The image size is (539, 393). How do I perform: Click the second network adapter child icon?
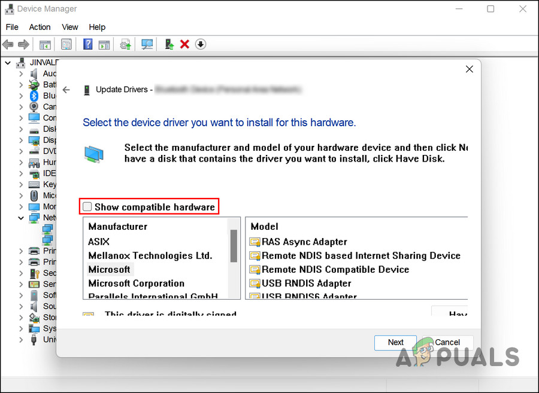click(x=47, y=240)
